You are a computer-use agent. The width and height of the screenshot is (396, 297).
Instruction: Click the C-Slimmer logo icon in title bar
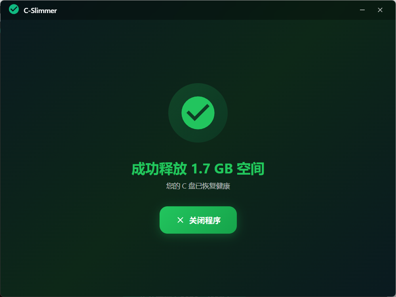click(14, 10)
